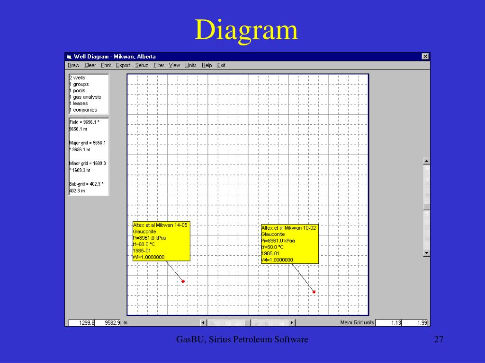Viewport: 485px width, 363px height.
Task: Click 'VM=1.0000000' in the 10-02 label
Action: pyautogui.click(x=277, y=260)
